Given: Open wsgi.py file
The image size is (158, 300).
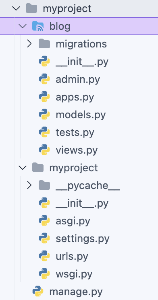Looking at the screenshot, I should pyautogui.click(x=74, y=274).
